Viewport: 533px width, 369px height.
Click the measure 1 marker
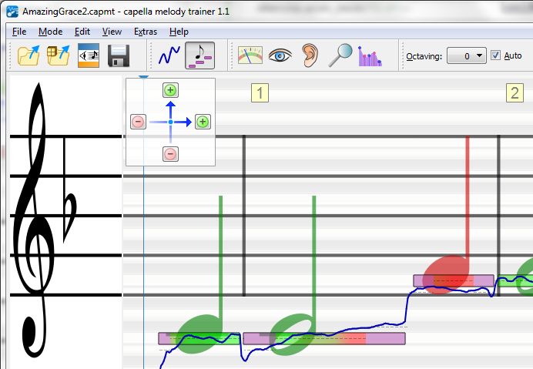(x=260, y=94)
